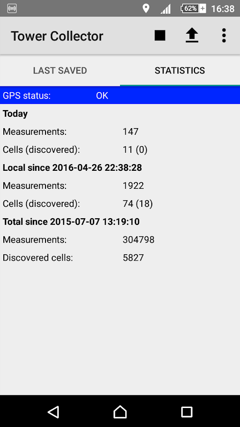Viewport: 240px width, 427px height.
Task: Tap the signal strength icon
Action: [166, 9]
